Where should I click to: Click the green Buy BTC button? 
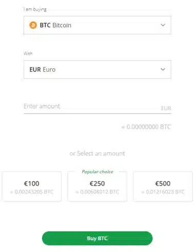tap(97, 238)
